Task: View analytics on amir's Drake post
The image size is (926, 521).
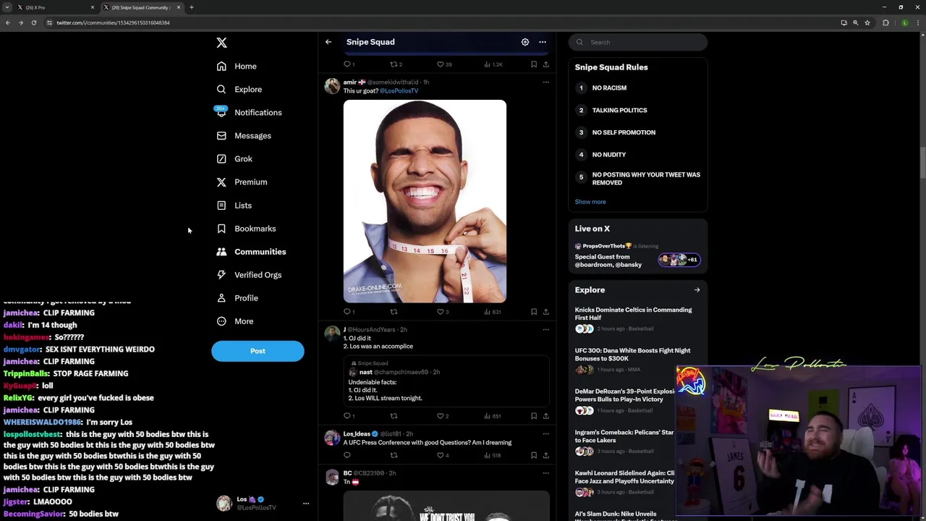Action: pyautogui.click(x=492, y=312)
